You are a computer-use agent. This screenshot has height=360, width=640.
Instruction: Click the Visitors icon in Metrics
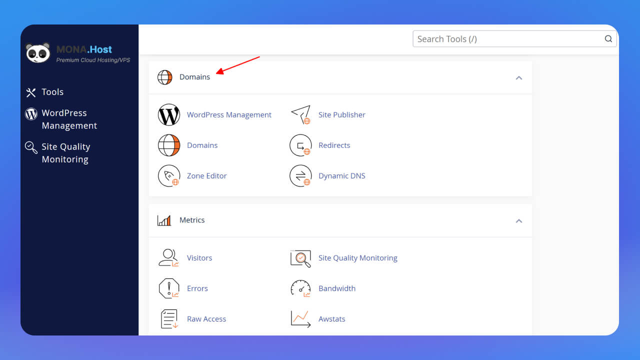point(168,258)
